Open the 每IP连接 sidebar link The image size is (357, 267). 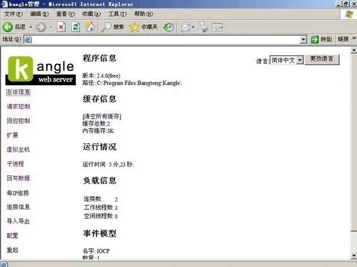pos(18,193)
